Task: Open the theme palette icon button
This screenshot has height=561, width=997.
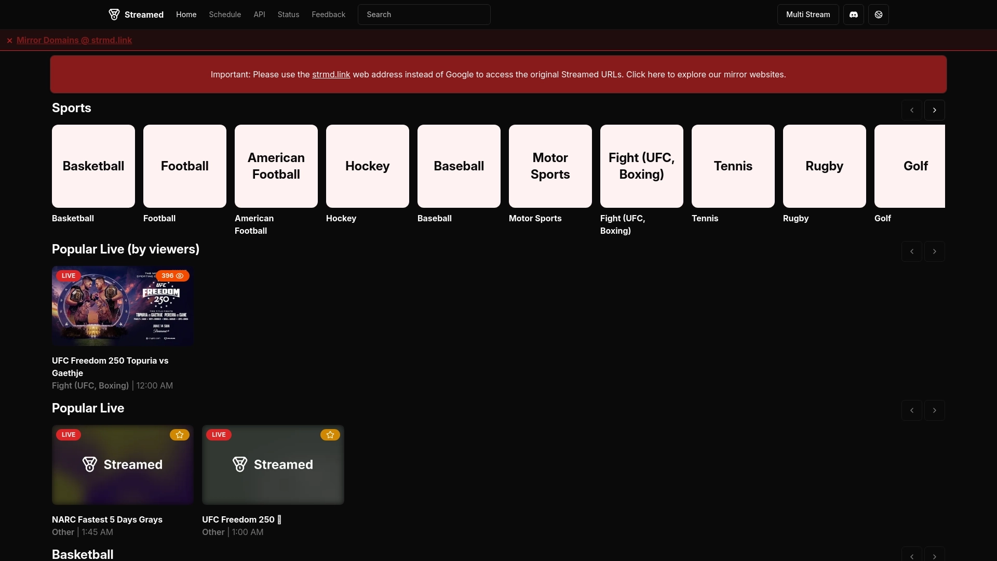Action: (879, 15)
